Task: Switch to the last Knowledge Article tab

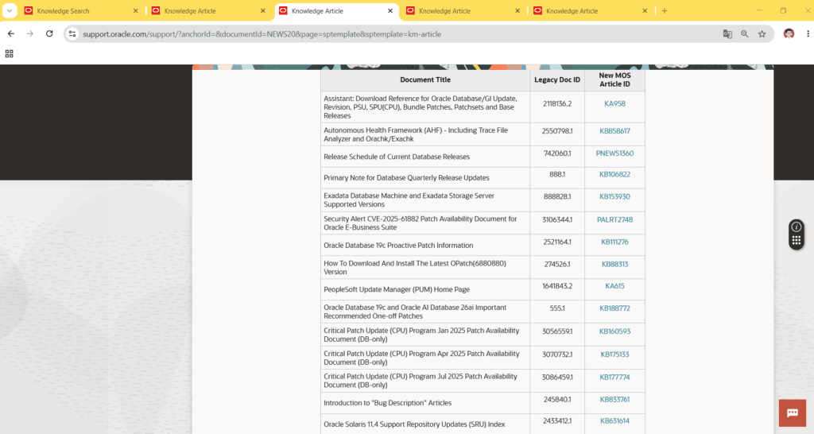Action: (x=591, y=10)
